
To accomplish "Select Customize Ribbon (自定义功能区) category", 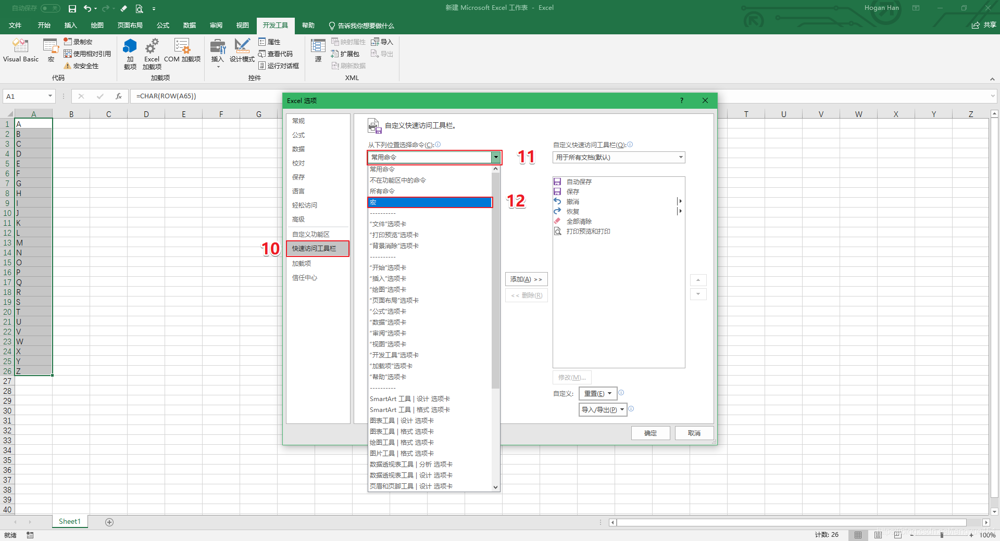I will pos(318,234).
